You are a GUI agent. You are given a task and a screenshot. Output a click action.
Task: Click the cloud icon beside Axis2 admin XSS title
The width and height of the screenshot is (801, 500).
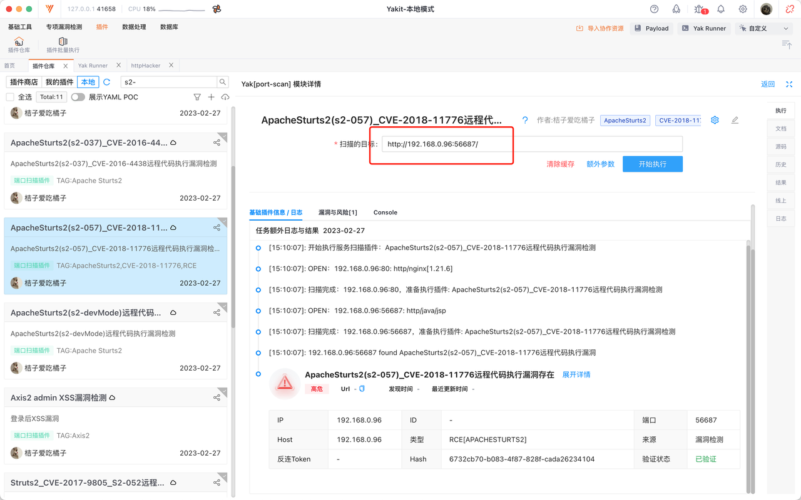[112, 397]
